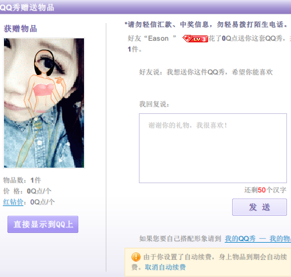Image resolution: width=291 pixels, height=277 pixels.
Task: Click the 价格: 0Q点/个 text
Action: pyautogui.click(x=27, y=191)
